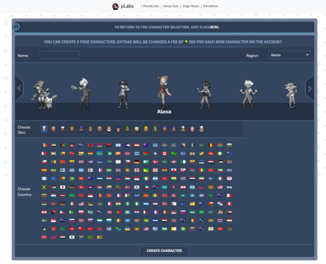Select the Brazil flag
The image size is (326, 264).
click(99, 154)
